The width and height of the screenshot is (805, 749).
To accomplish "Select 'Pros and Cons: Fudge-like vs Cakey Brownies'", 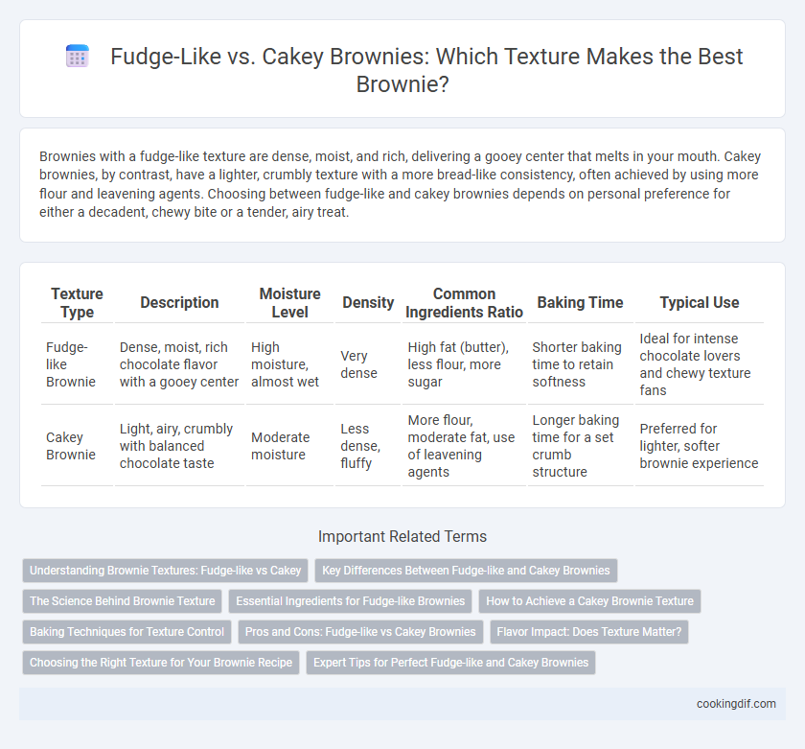I will pos(360,632).
